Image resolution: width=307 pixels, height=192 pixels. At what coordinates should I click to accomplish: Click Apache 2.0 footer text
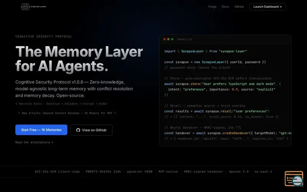(239, 172)
